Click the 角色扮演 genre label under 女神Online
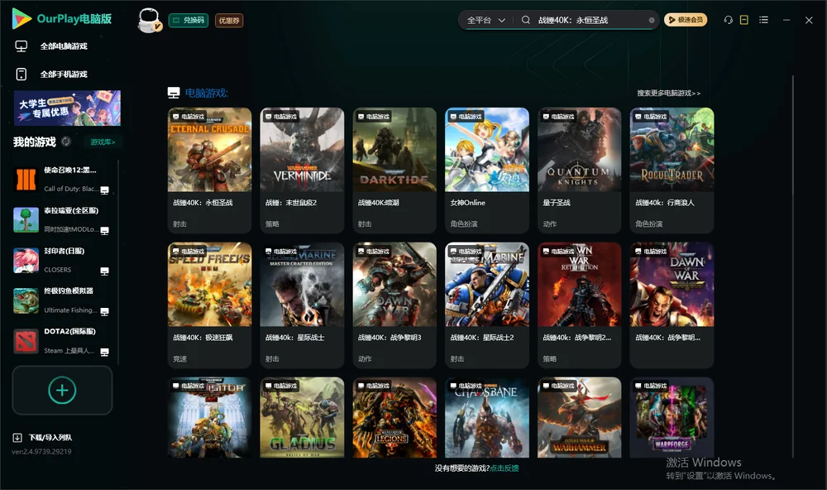The image size is (827, 490). click(464, 224)
